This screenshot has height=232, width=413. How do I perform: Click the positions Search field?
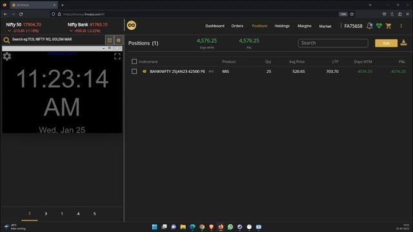tap(333, 43)
